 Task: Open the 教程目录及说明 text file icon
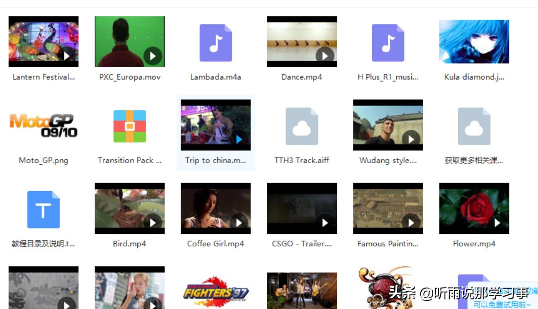(x=43, y=209)
